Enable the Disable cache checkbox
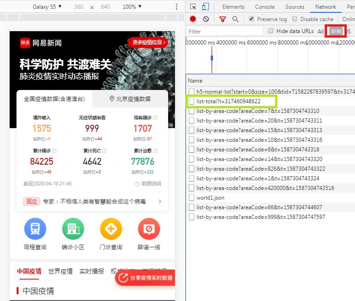355x301 pixels. coord(294,19)
